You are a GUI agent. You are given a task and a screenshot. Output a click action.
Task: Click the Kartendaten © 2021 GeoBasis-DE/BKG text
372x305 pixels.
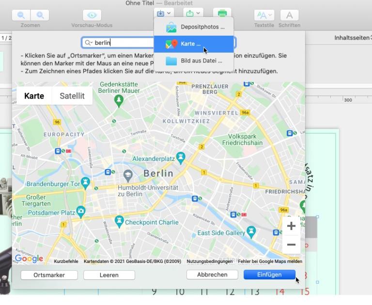(x=132, y=261)
